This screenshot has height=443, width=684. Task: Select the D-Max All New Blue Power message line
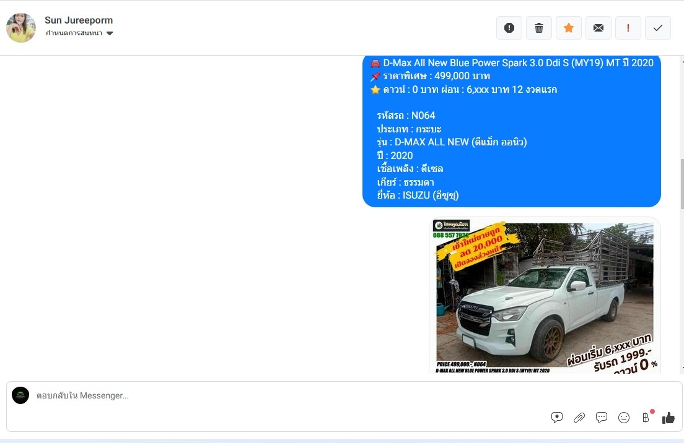[512, 62]
